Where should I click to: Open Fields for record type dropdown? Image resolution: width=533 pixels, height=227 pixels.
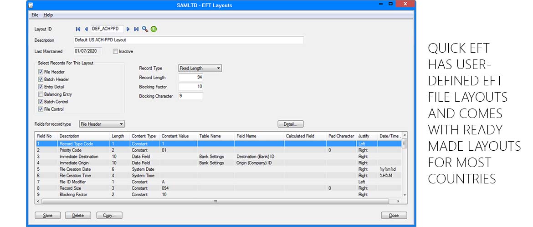pyautogui.click(x=102, y=124)
